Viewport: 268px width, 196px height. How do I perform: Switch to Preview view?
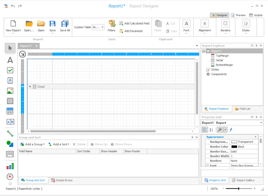[x=238, y=15]
